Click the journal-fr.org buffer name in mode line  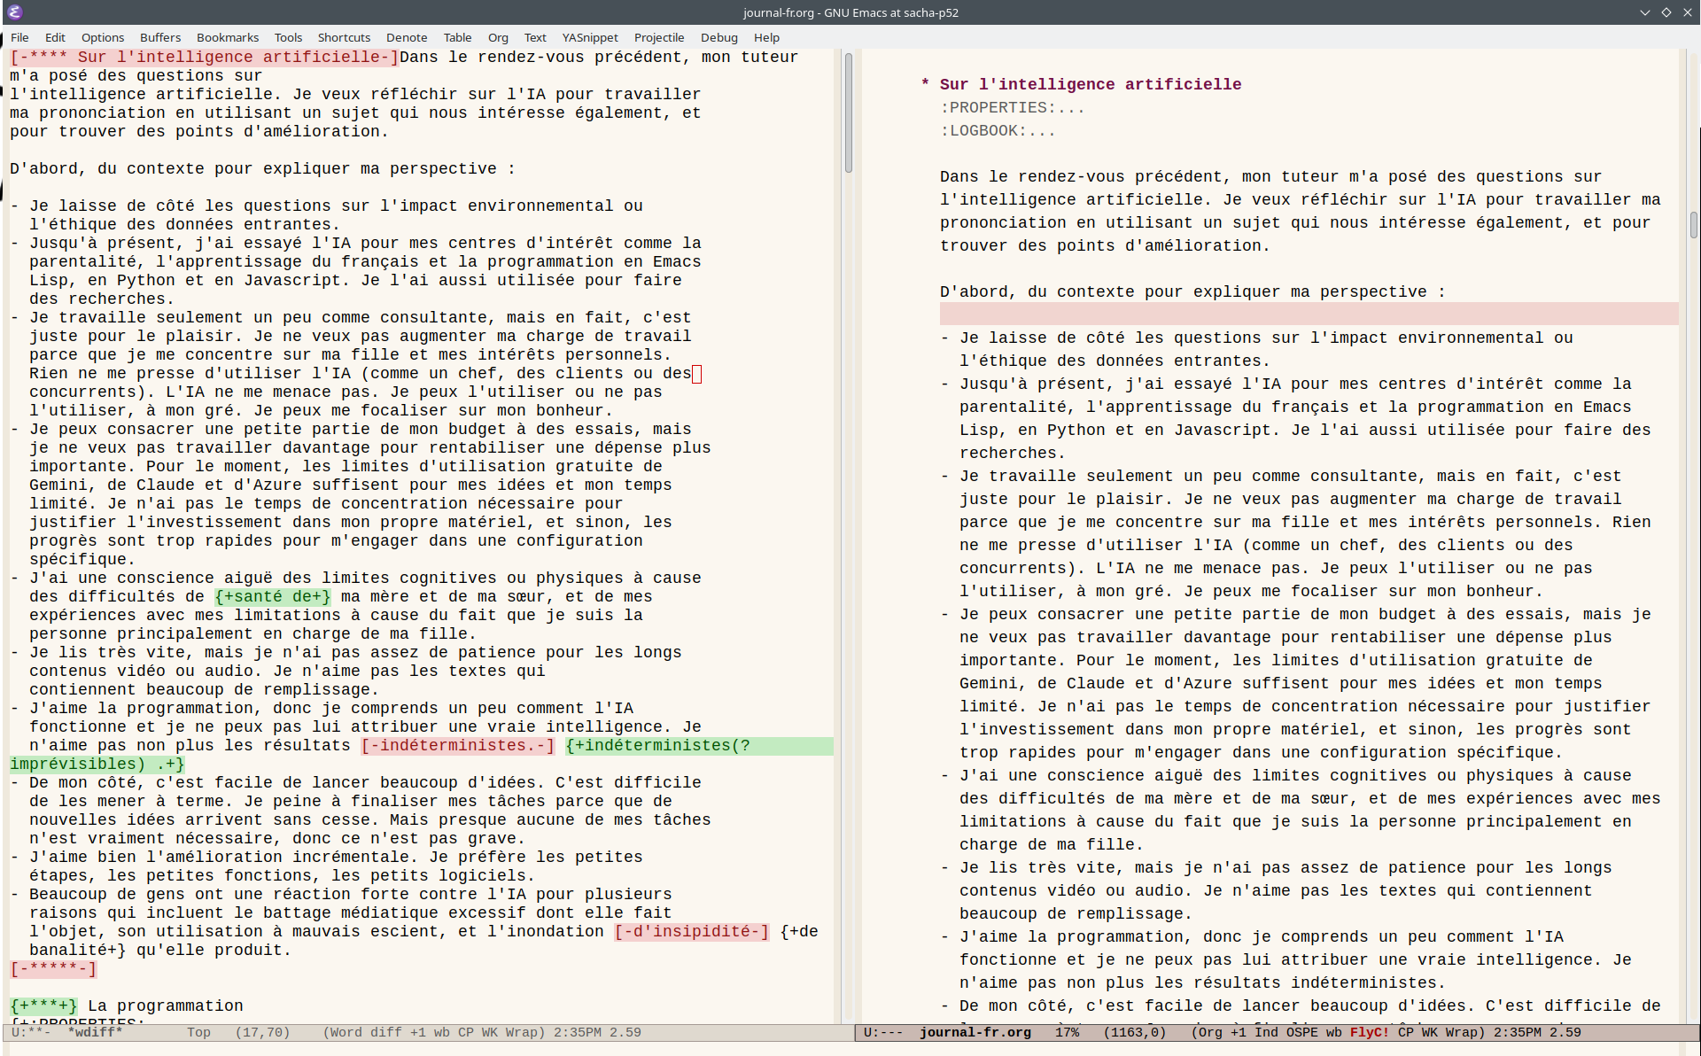pyautogui.click(x=975, y=1032)
